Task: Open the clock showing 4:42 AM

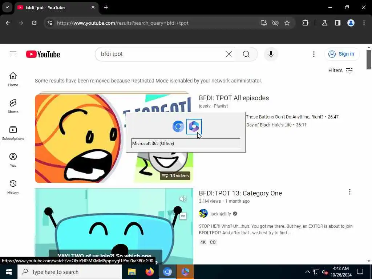Action: [x=341, y=272]
